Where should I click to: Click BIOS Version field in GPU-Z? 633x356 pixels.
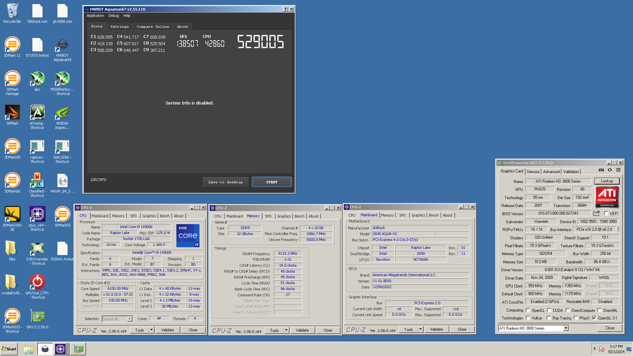558,213
